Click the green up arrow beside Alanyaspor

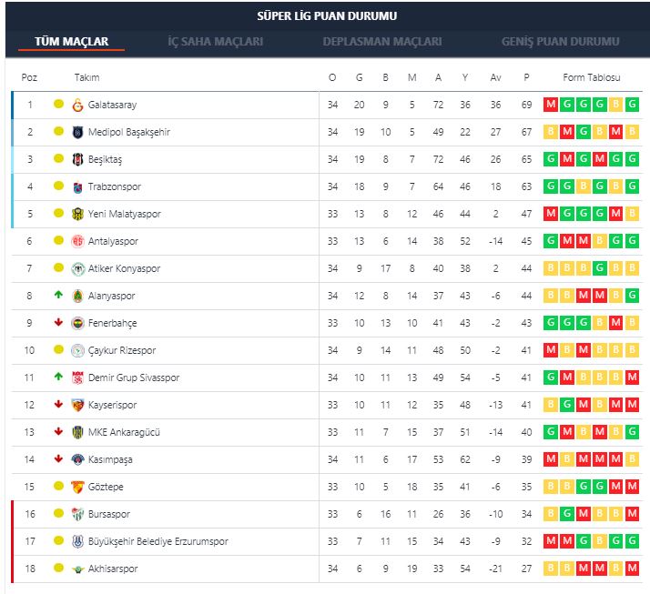[58, 296]
